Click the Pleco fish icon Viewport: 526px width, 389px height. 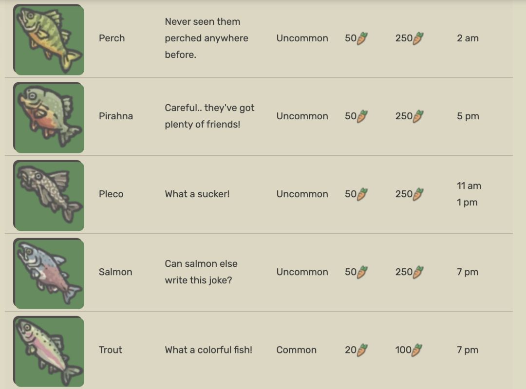(49, 195)
